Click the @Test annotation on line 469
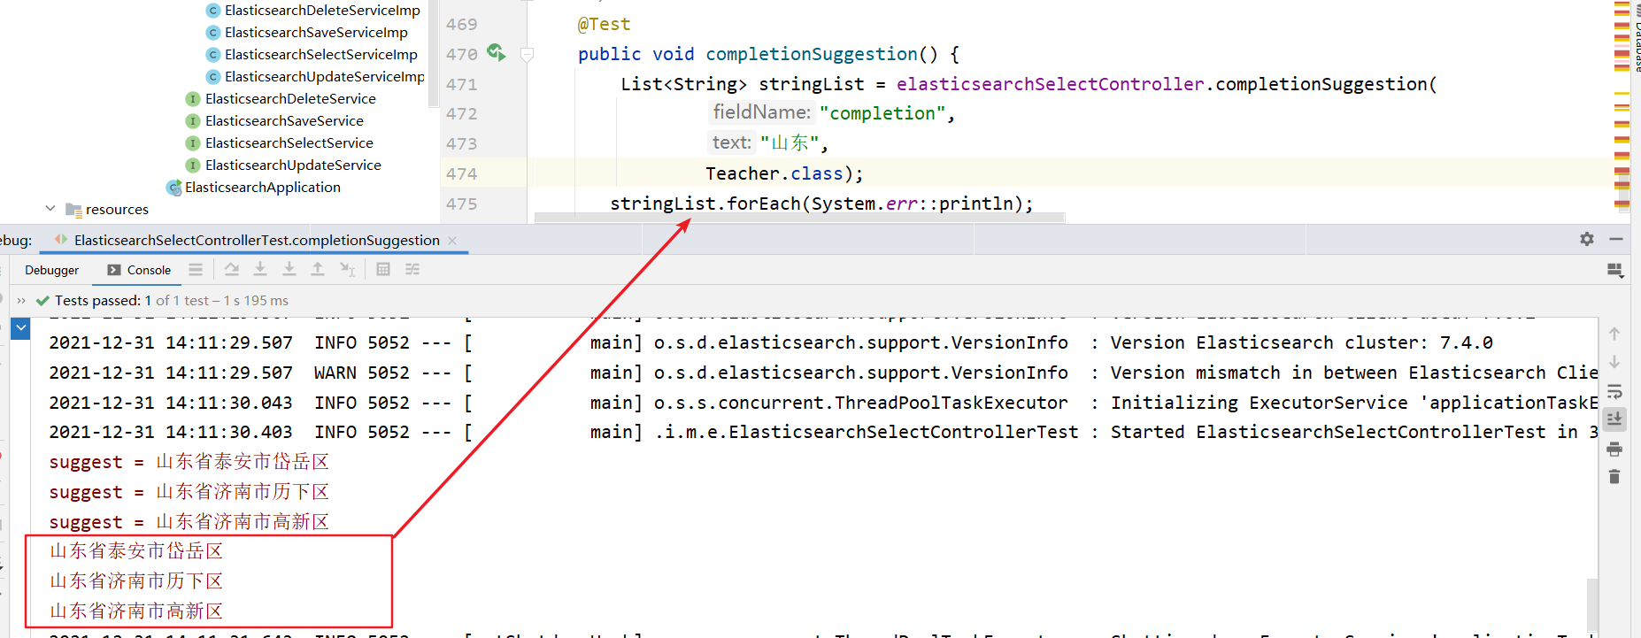The width and height of the screenshot is (1641, 638). click(x=605, y=25)
